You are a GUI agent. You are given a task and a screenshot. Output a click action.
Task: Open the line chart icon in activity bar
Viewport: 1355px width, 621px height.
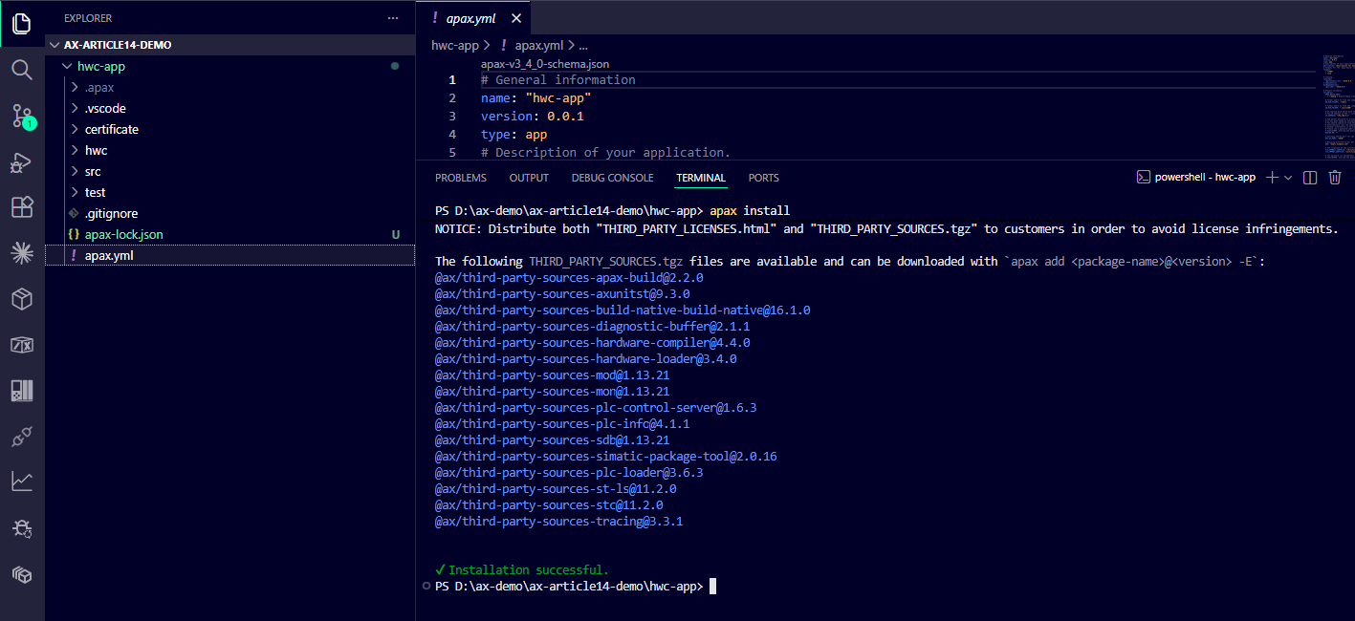click(x=21, y=482)
